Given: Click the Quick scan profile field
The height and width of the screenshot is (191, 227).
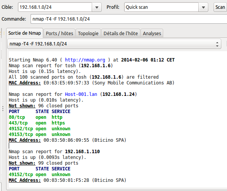Looking at the screenshot, I should tap(161, 7).
